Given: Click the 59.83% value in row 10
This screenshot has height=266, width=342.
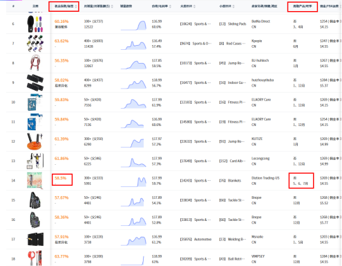Looking at the screenshot, I should click(x=61, y=100).
